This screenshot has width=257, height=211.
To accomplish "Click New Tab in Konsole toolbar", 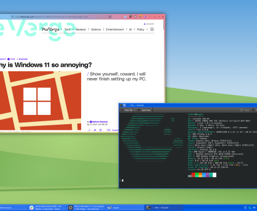I will point(127,110).
